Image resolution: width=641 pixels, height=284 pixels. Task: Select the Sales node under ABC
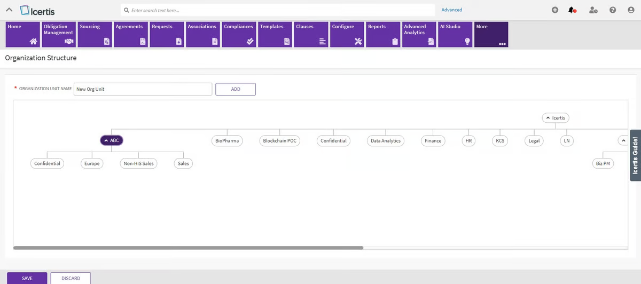click(x=183, y=163)
